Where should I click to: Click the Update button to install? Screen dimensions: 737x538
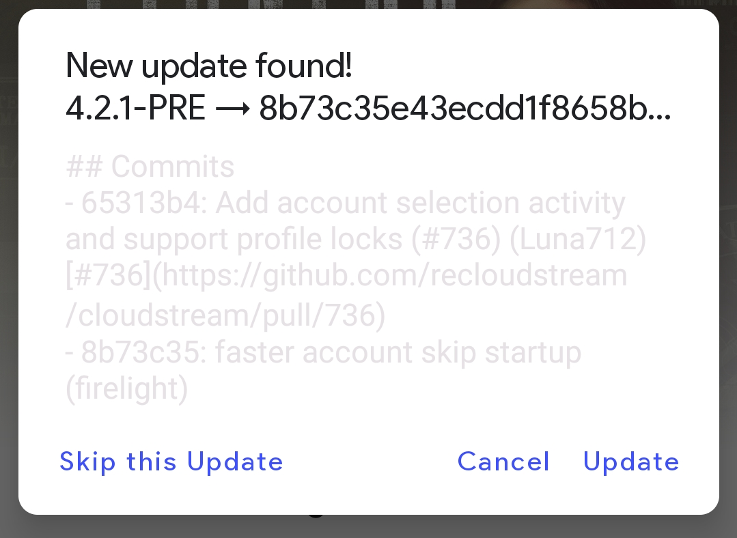click(630, 462)
